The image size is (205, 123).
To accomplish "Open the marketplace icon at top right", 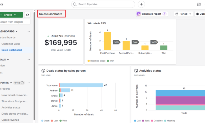I will pos(199,4).
